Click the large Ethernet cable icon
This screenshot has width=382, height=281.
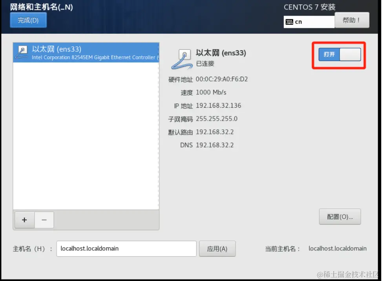182,59
